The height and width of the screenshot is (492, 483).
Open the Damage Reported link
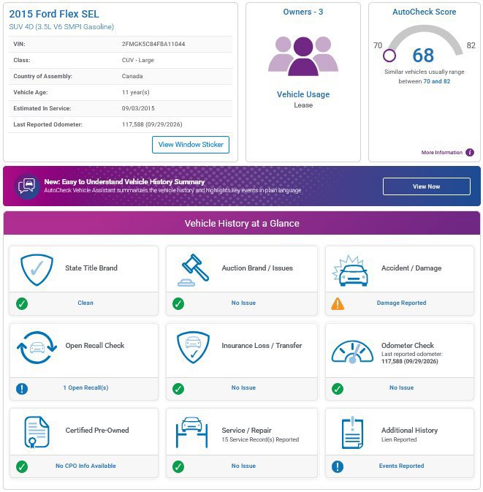pos(401,303)
